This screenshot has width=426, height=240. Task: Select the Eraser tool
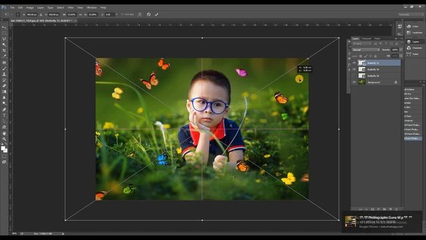4,85
